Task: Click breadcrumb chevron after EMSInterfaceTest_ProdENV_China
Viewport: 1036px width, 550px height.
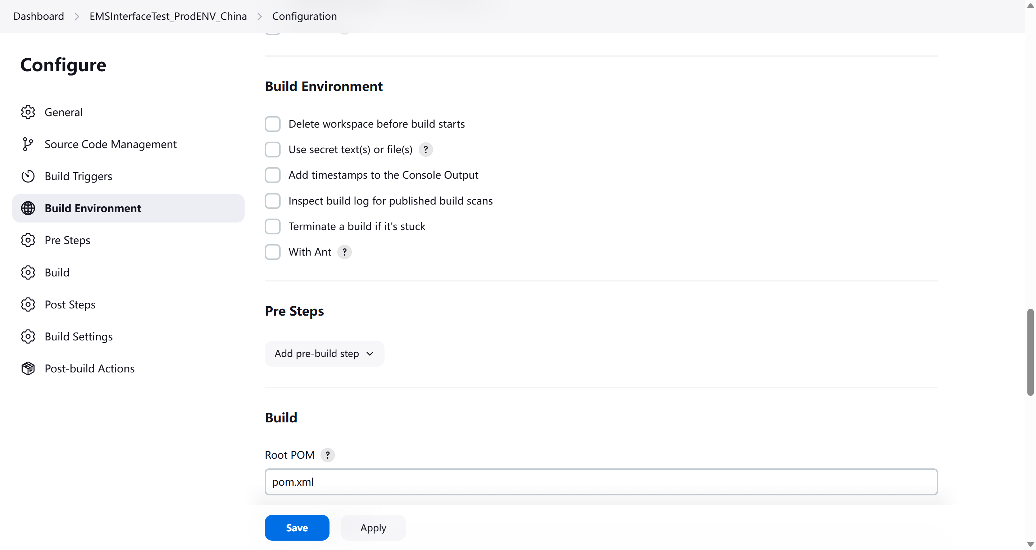Action: coord(259,17)
